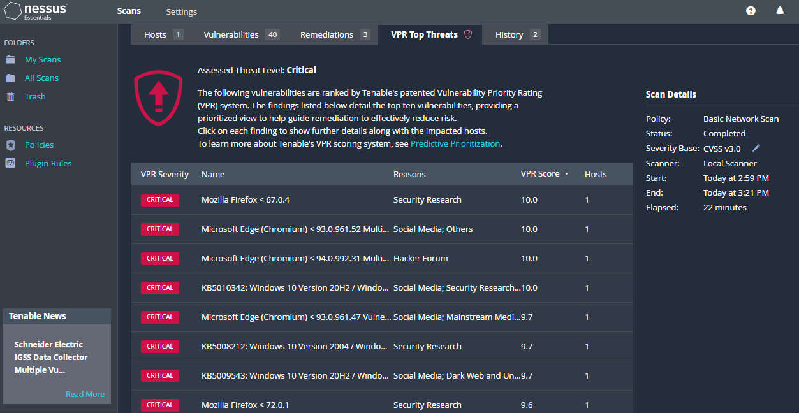Click the All Scans folder icon
The height and width of the screenshot is (413, 799).
[x=11, y=78]
